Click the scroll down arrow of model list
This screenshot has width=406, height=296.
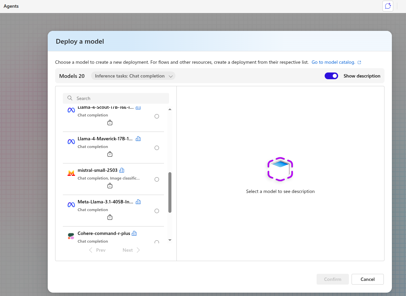170,240
